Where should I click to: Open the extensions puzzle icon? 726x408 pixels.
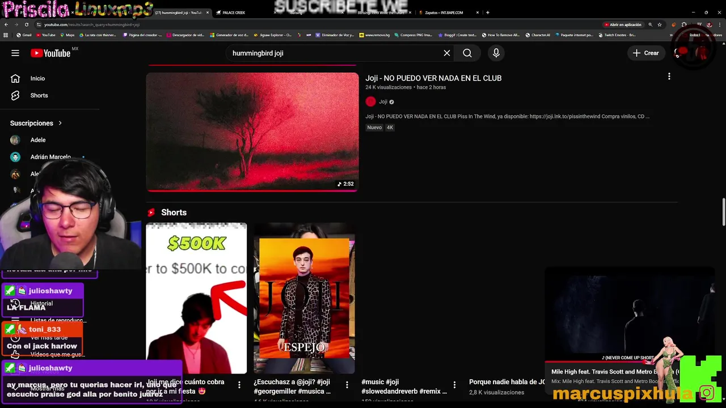point(684,25)
